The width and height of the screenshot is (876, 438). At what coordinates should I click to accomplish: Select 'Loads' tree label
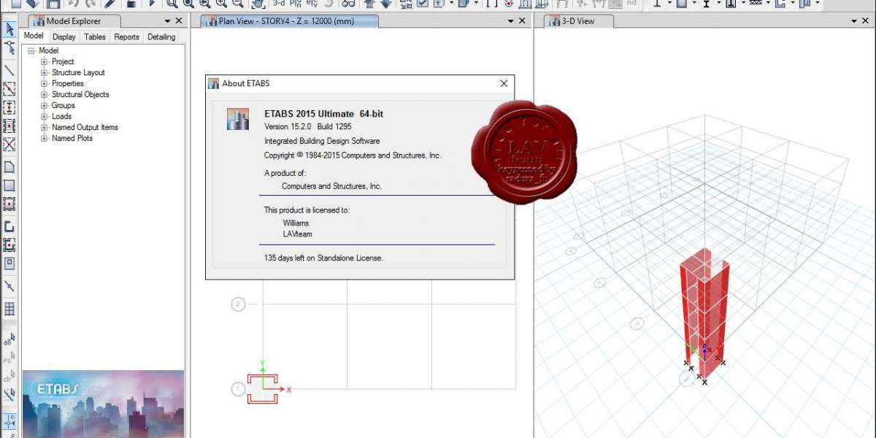(61, 117)
